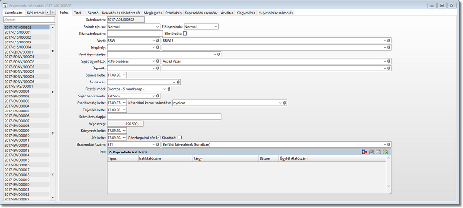Click the Iratiktatószám column header
The width and height of the screenshot is (463, 208).
click(165, 158)
